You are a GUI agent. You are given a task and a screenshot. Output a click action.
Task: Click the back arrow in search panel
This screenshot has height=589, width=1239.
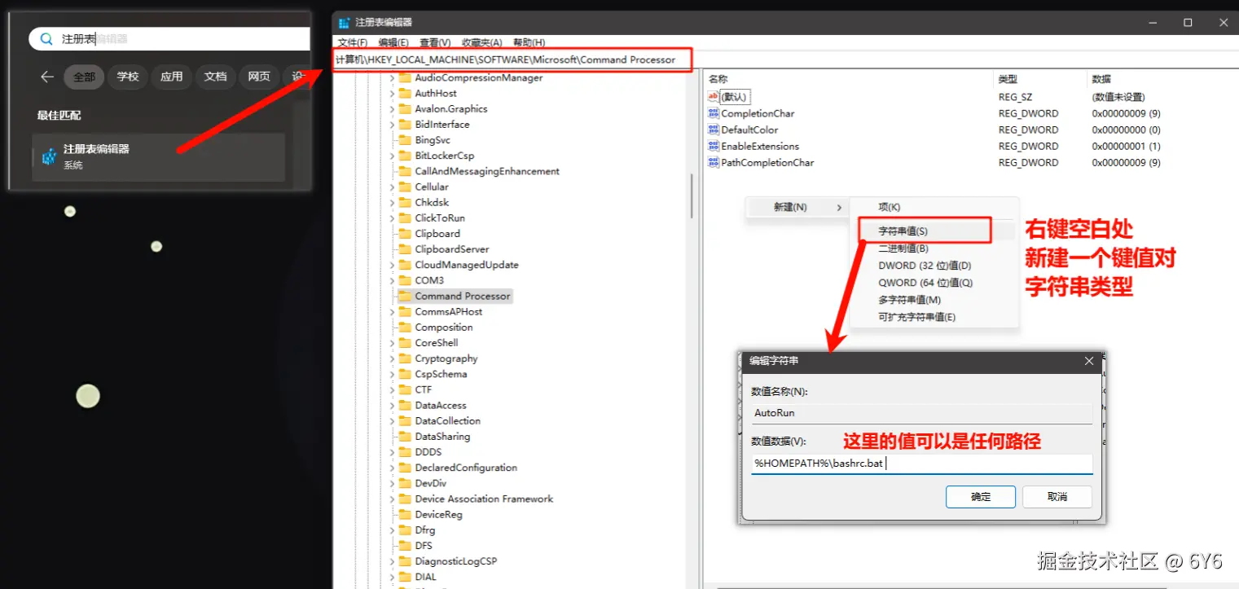[46, 77]
